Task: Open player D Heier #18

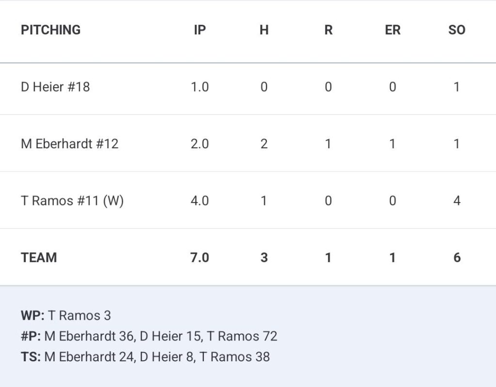Action: (x=55, y=87)
